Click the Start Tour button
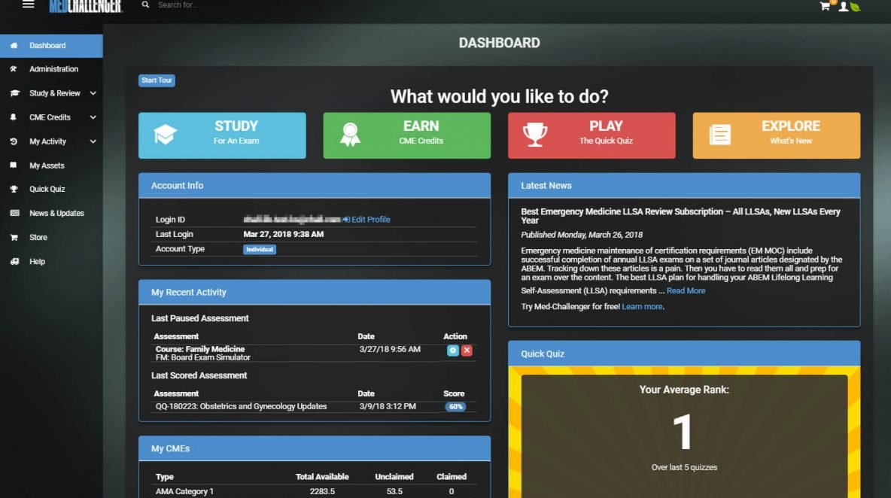 coord(157,80)
